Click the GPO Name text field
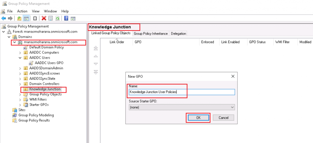The width and height of the screenshot is (313, 143). [x=182, y=92]
